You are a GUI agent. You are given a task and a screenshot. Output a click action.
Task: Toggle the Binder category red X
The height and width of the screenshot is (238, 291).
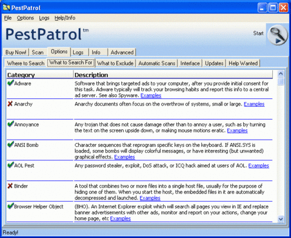coord(10,186)
